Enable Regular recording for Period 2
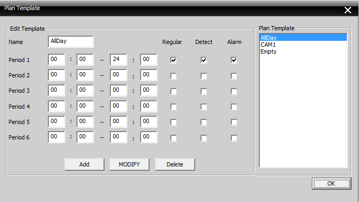This screenshot has width=359, height=202. pos(173,76)
